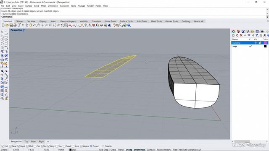The image size is (269, 151).
Task: Toggle Osnap in status bar
Action: [x=129, y=150]
